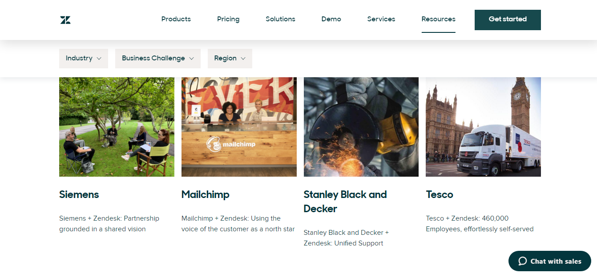This screenshot has width=597, height=277.
Task: Open the Business Challenge filter dropdown
Action: click(157, 59)
